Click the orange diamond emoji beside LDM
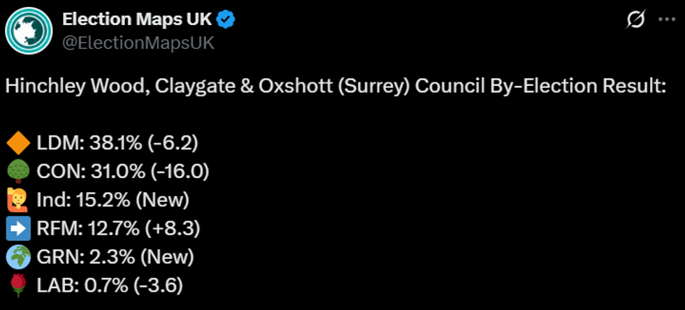The height and width of the screenshot is (310, 685). tap(16, 144)
